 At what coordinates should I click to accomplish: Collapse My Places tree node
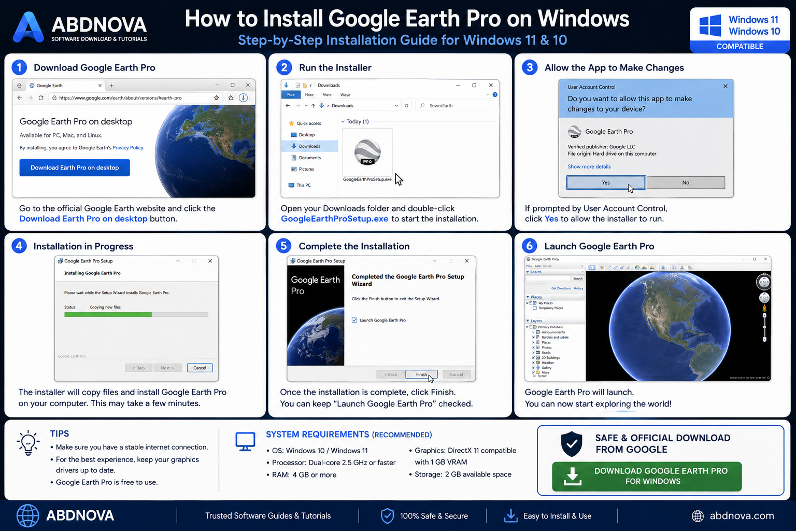tap(527, 303)
